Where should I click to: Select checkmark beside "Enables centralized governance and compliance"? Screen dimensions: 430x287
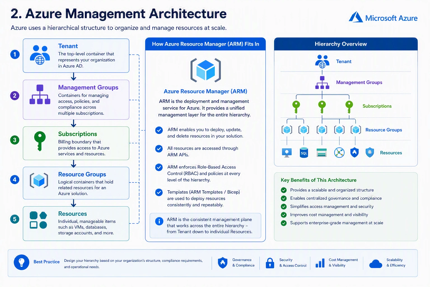[x=284, y=198]
